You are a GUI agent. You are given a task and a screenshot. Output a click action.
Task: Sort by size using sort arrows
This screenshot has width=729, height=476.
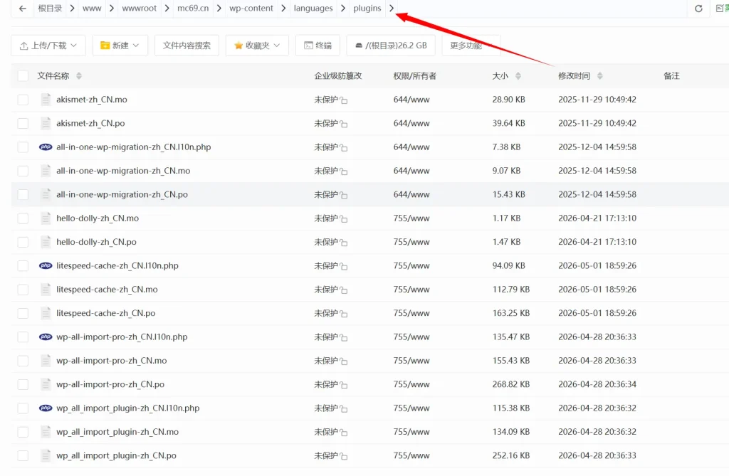pyautogui.click(x=518, y=75)
